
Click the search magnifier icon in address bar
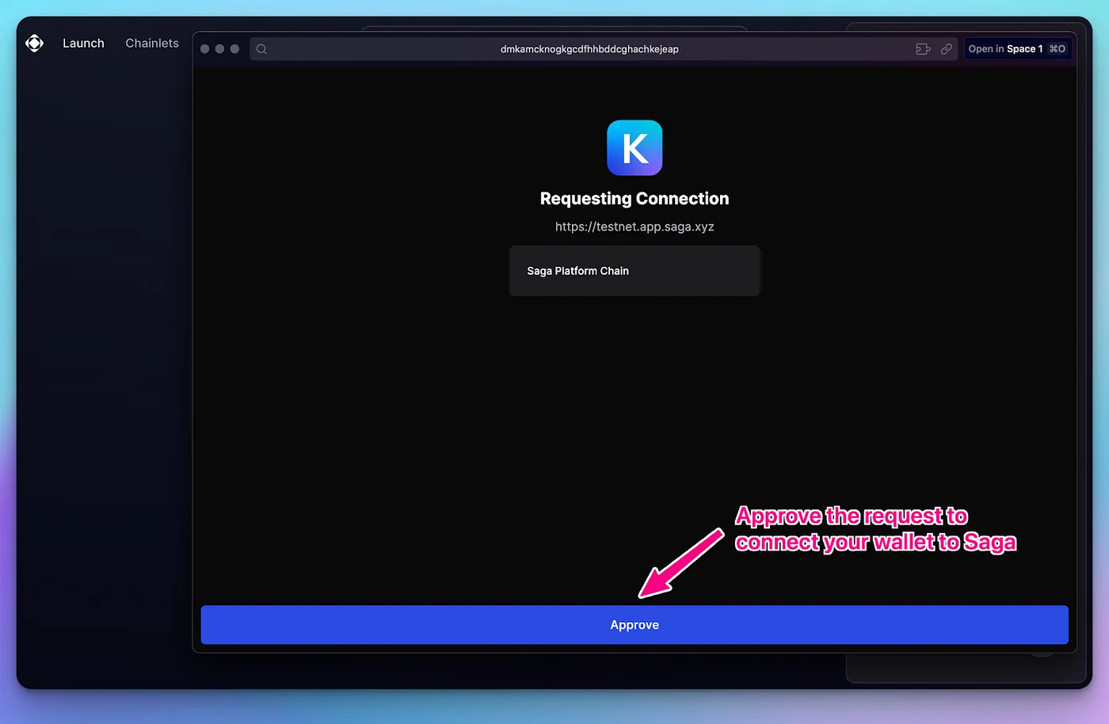(261, 49)
